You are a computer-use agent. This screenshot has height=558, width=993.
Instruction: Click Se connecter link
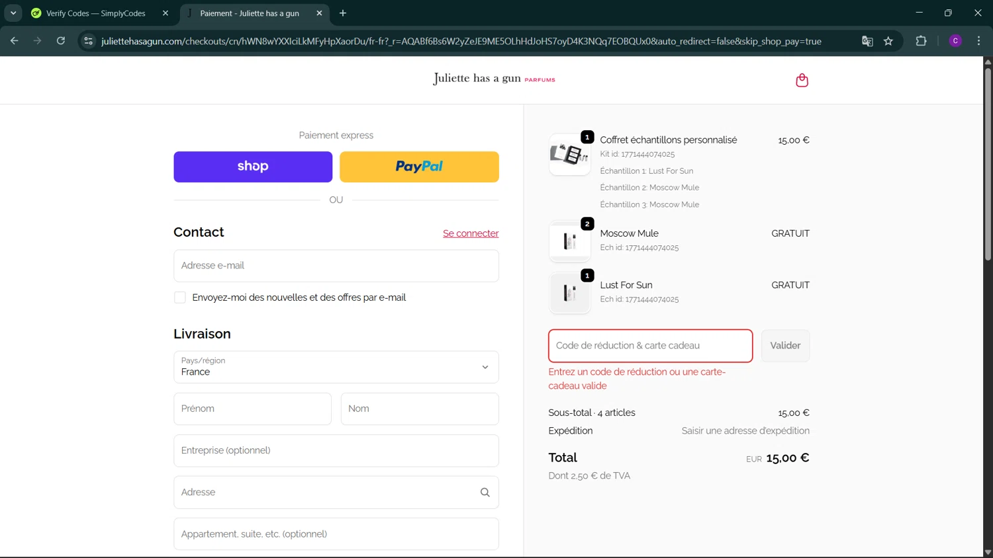pos(471,233)
